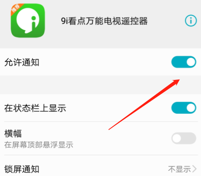Image resolution: width=201 pixels, height=176 pixels.
Task: Click the red arrow annotation tip
Action: [x=179, y=80]
